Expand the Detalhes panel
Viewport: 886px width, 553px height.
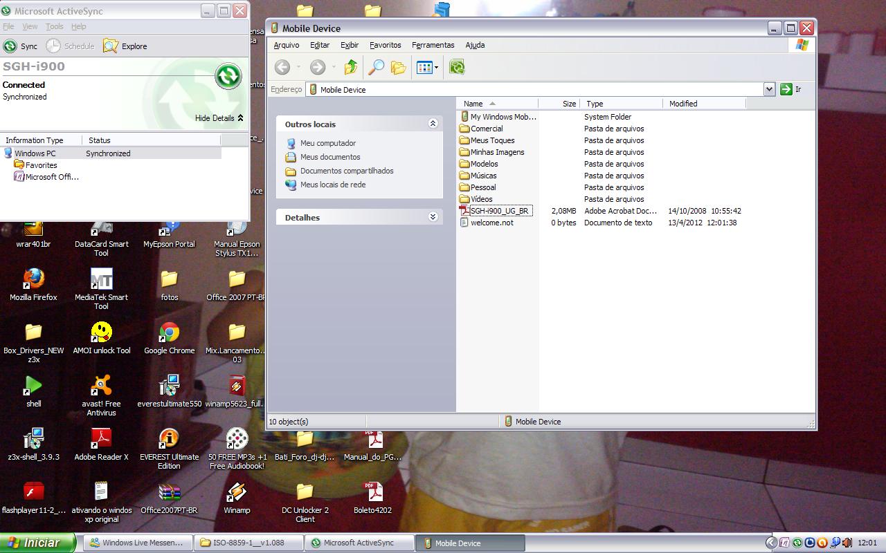[433, 217]
